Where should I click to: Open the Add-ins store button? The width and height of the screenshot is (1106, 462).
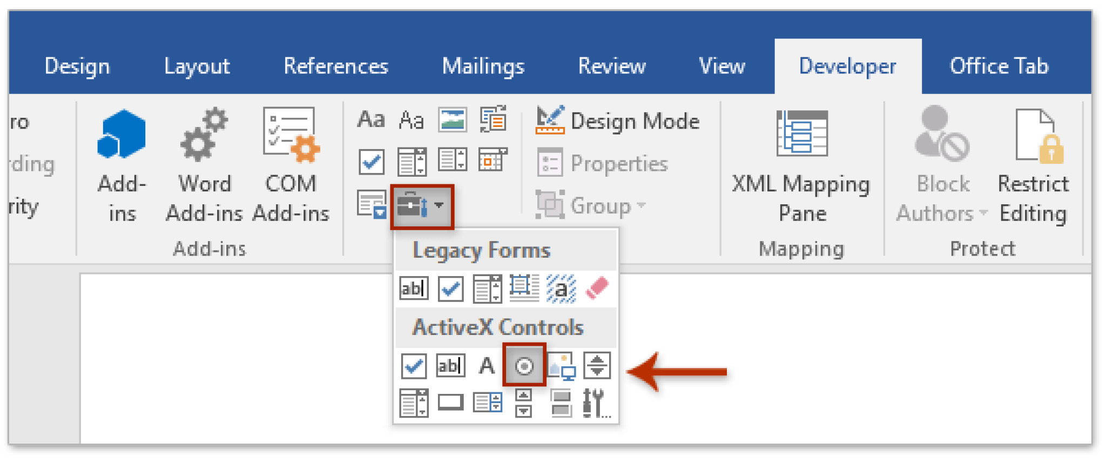[x=122, y=165]
